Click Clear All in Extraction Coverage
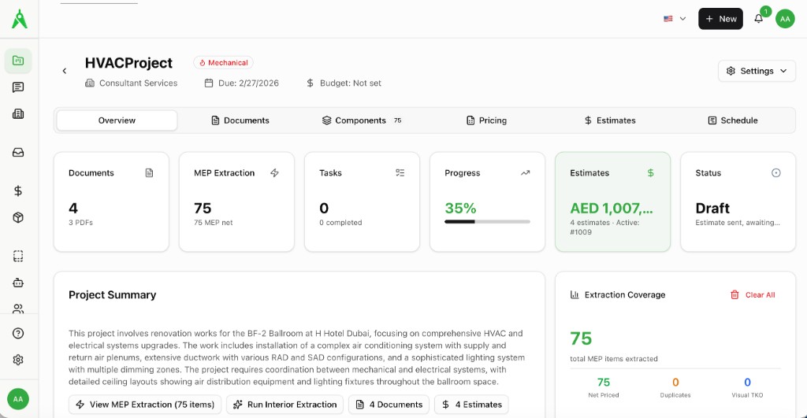 (x=753, y=295)
